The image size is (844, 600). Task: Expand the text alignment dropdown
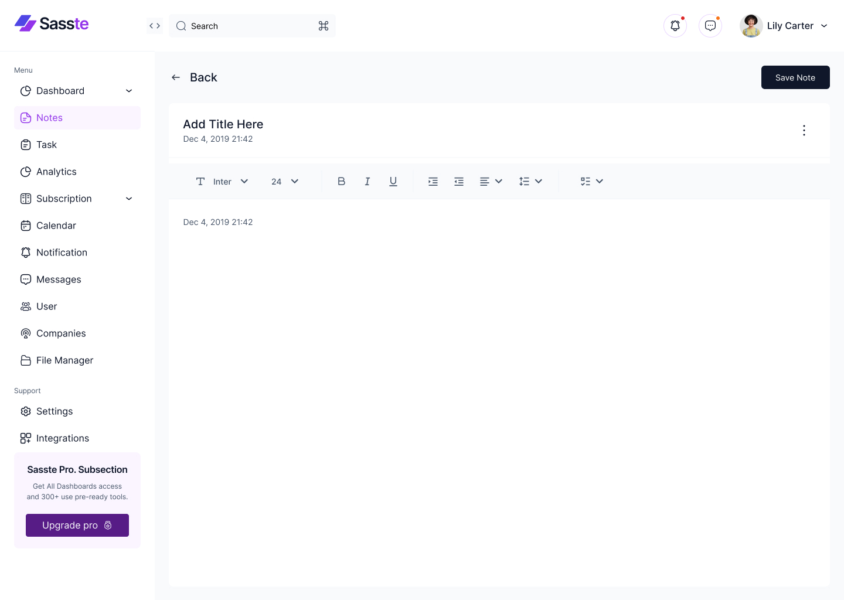(491, 181)
